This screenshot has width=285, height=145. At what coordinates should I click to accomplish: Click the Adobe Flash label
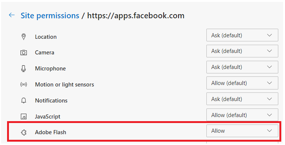tap(51, 132)
